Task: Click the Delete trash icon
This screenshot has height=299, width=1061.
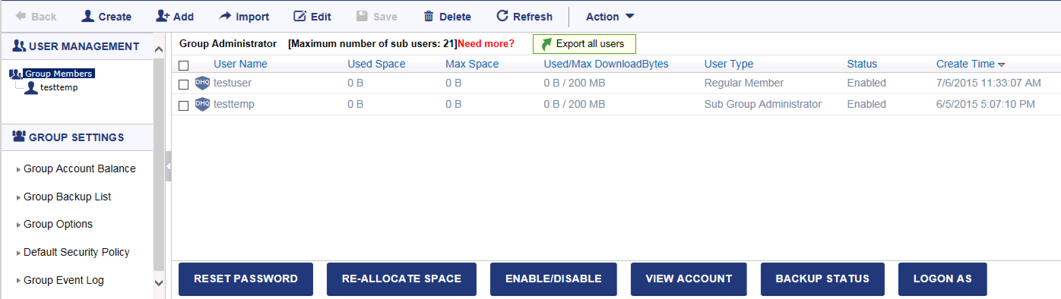Action: tap(428, 16)
